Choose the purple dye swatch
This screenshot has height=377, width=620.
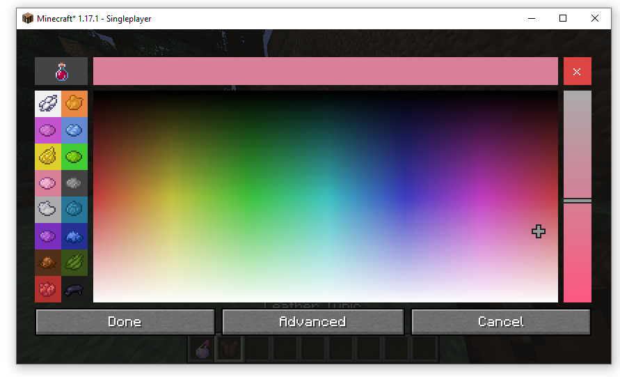click(48, 236)
